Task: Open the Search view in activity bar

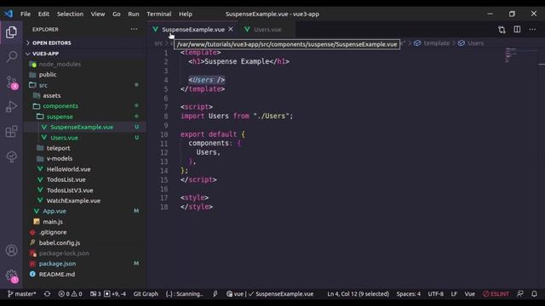Action: (11, 57)
